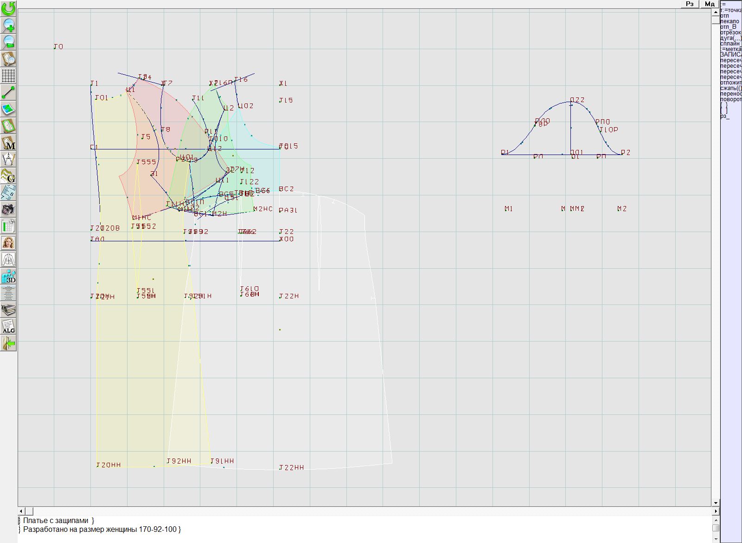The height and width of the screenshot is (543, 742).
Task: Select 'отрезок' in the operator list
Action: (x=730, y=32)
